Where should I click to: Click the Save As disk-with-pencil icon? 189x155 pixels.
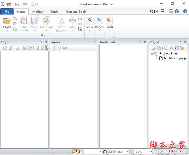click(x=34, y=20)
